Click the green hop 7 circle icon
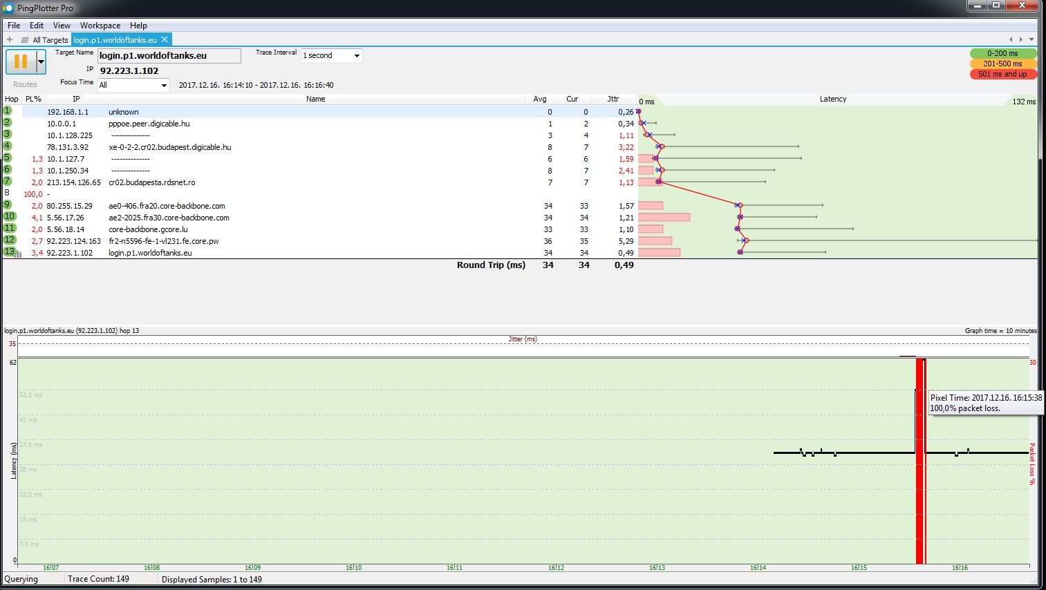The width and height of the screenshot is (1046, 590). pos(8,181)
